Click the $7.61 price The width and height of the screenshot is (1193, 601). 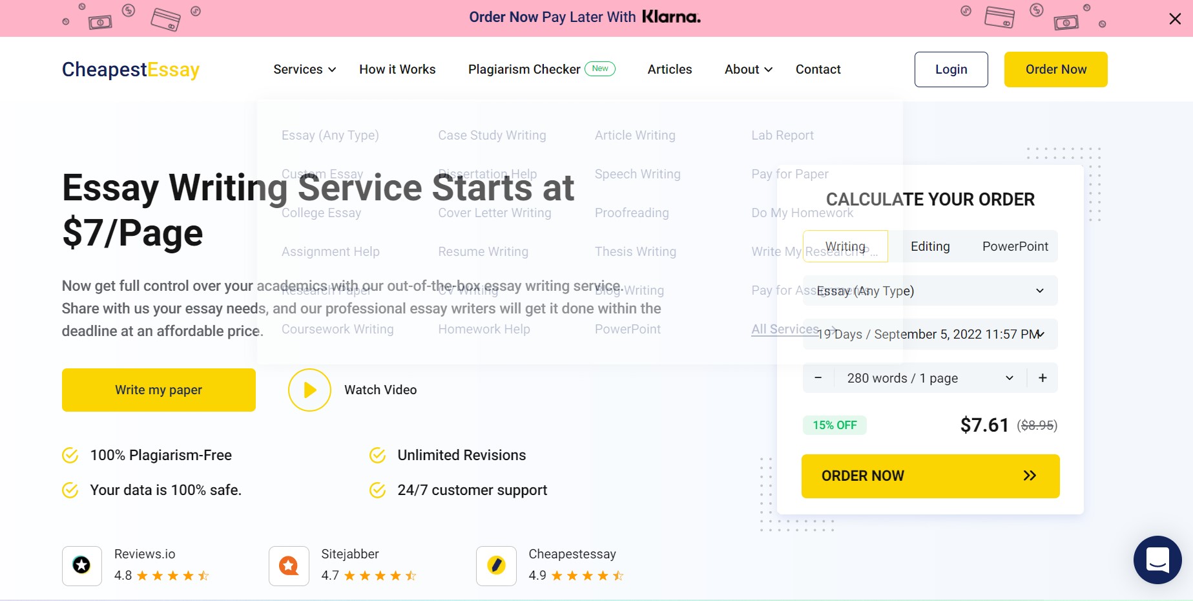984,425
